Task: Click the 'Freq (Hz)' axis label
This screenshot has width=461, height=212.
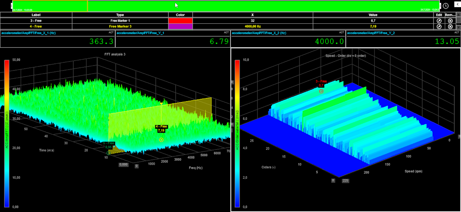Action: (195, 168)
